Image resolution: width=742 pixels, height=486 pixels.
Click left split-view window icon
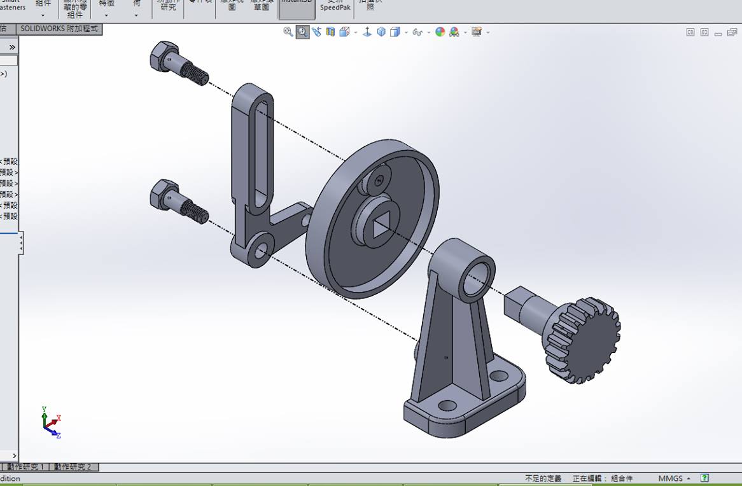(690, 32)
